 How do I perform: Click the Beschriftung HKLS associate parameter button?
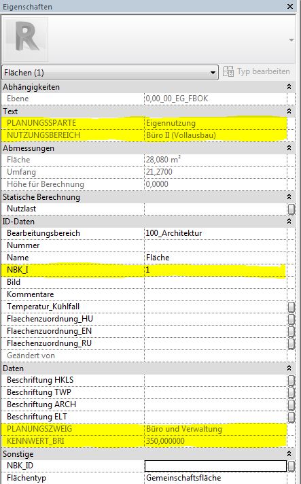[291, 380]
